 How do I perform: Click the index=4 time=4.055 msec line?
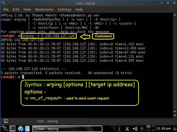pyautogui.click(x=72, y=61)
